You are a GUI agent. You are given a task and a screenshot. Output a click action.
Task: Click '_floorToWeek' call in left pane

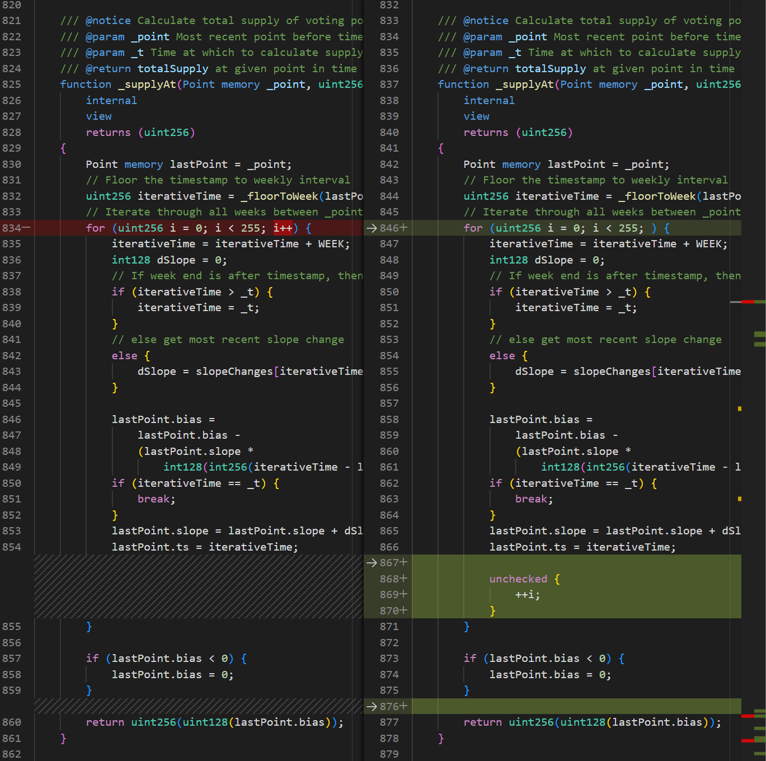pyautogui.click(x=279, y=196)
